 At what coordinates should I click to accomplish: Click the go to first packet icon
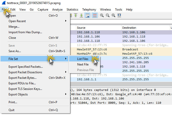(76, 15)
